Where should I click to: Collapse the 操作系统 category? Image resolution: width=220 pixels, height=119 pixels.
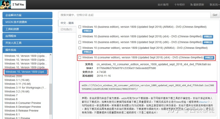[x=28, y=50]
